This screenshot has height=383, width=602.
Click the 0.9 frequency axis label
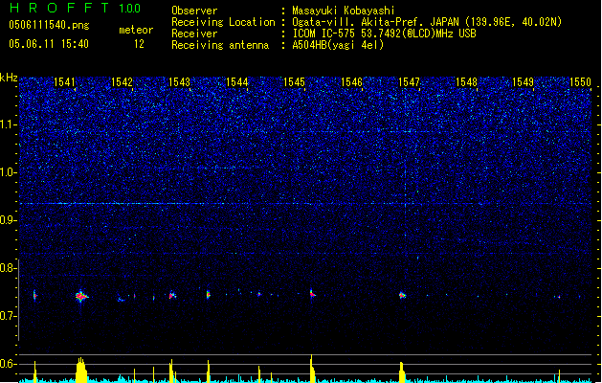coord(9,220)
